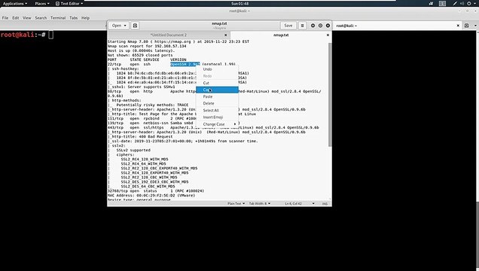Click the new terminal tab icon
Screen dimensions: 479x271
click(x=466, y=26)
